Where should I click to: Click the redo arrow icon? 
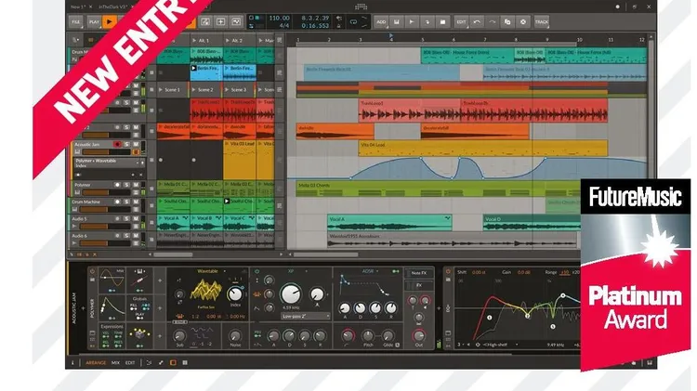pos(492,21)
